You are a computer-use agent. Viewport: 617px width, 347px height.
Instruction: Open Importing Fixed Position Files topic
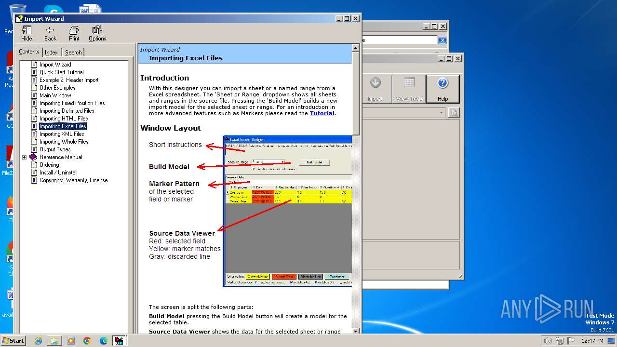72,103
